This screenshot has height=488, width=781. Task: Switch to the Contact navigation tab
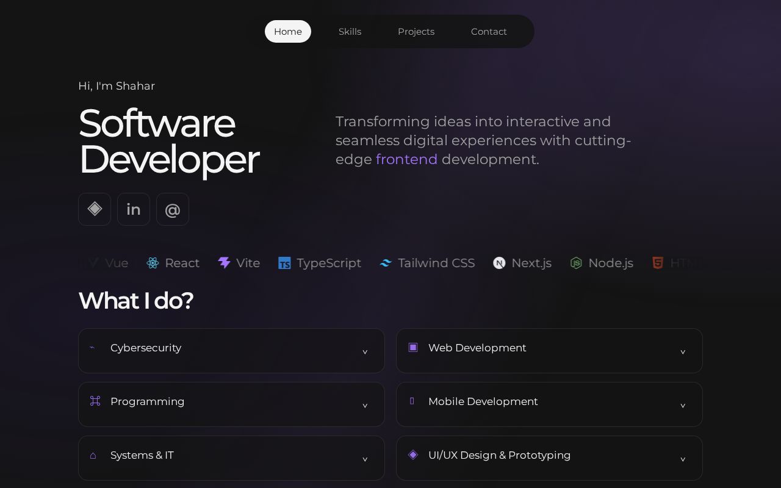489,32
